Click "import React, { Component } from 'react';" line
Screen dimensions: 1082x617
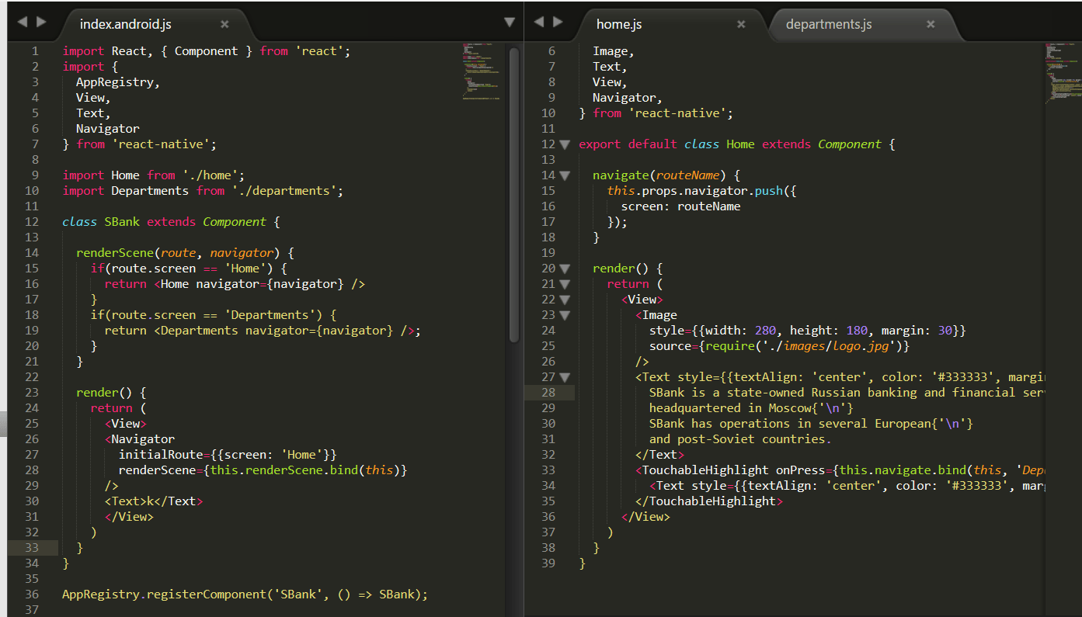pyautogui.click(x=207, y=51)
